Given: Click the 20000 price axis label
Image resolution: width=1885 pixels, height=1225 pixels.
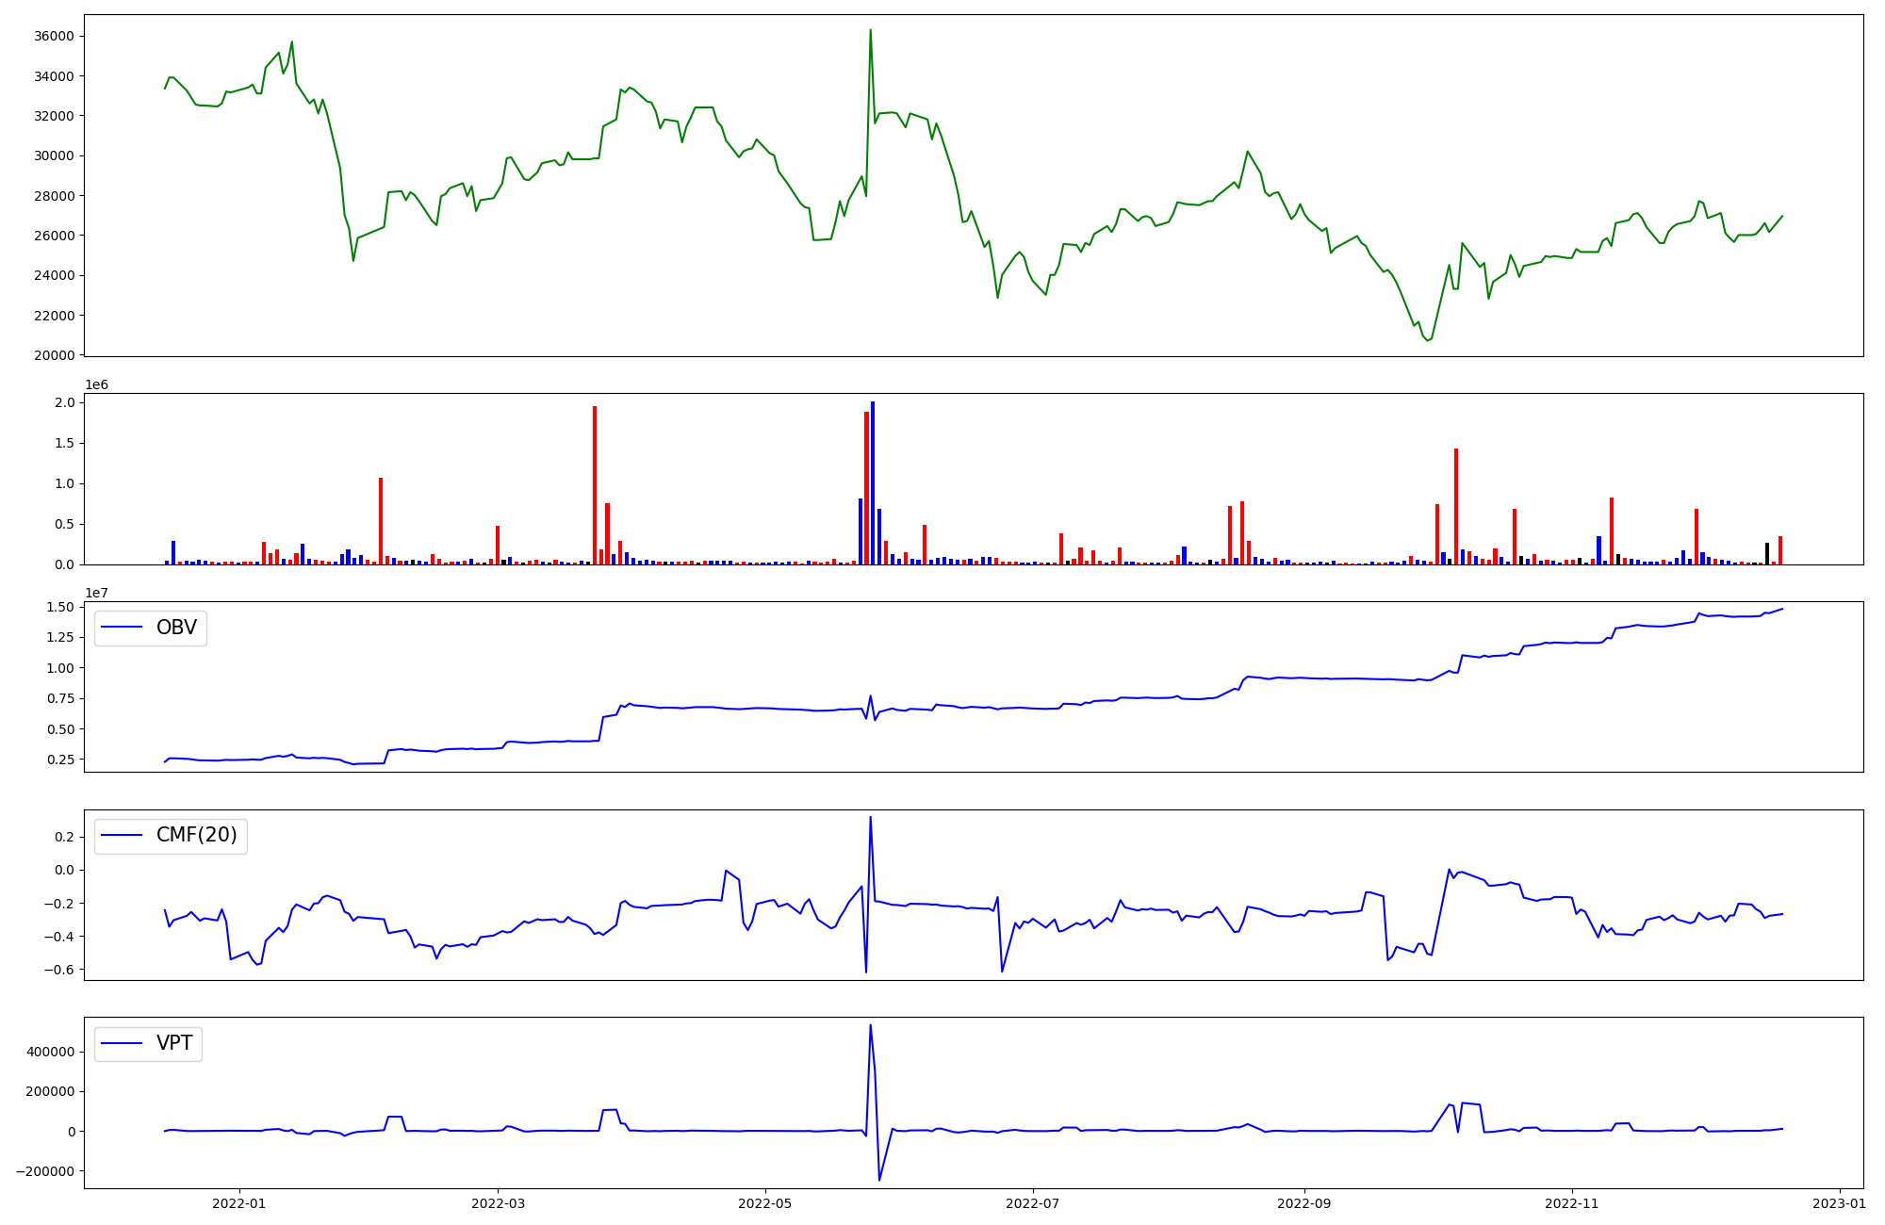Looking at the screenshot, I should [54, 355].
